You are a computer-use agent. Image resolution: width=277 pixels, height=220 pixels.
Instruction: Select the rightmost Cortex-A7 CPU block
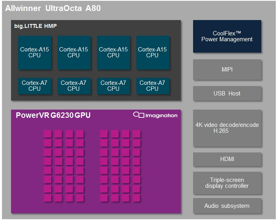153,86
